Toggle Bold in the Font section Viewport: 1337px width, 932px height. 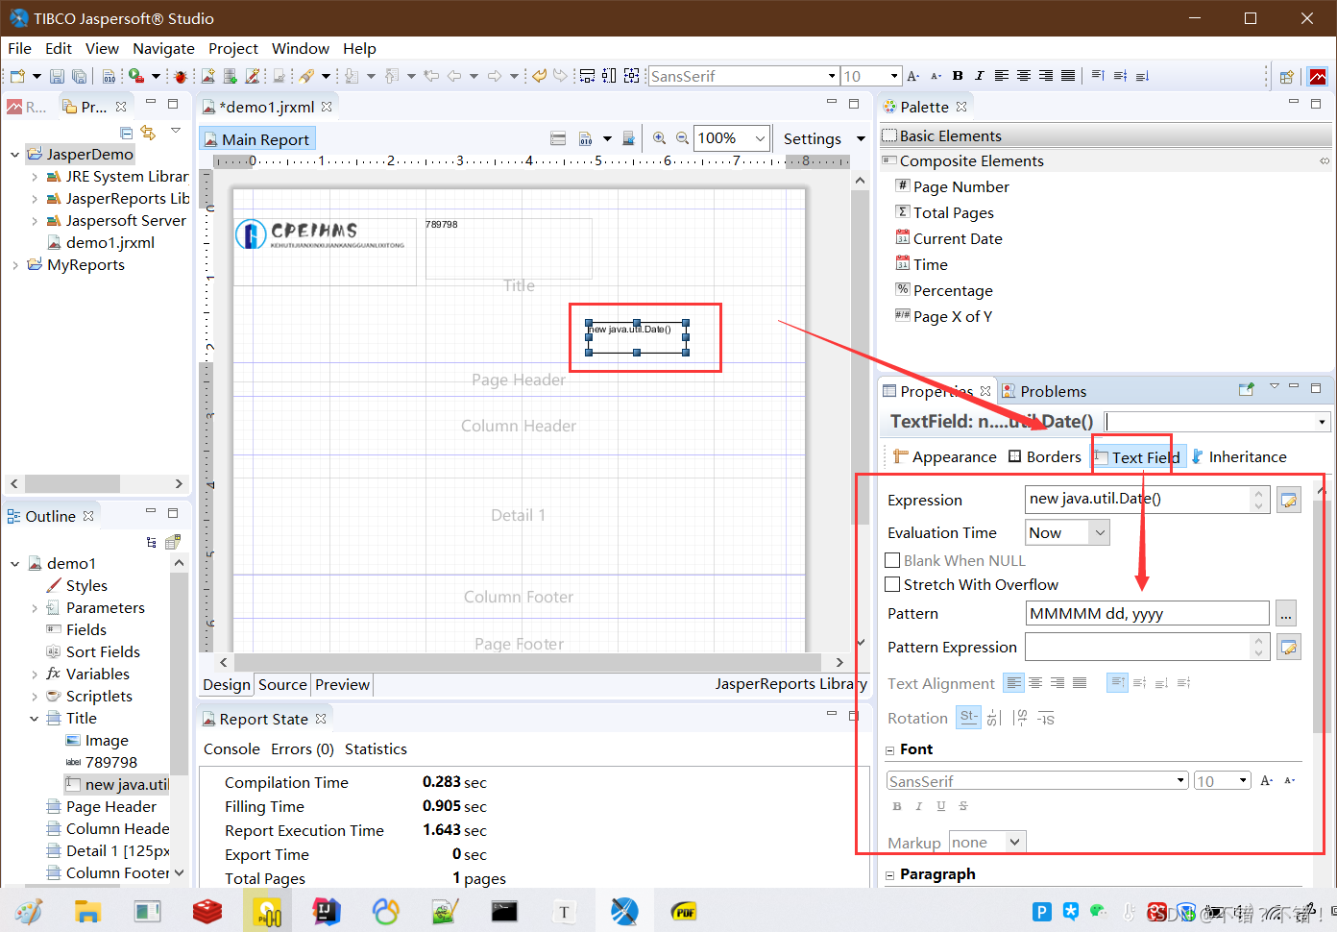[x=897, y=806]
